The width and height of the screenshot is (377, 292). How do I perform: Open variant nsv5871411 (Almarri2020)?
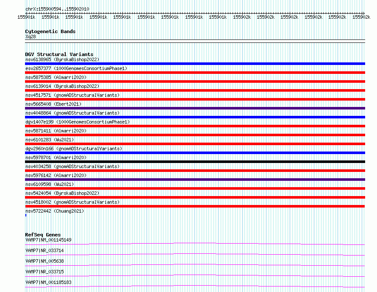(56, 131)
